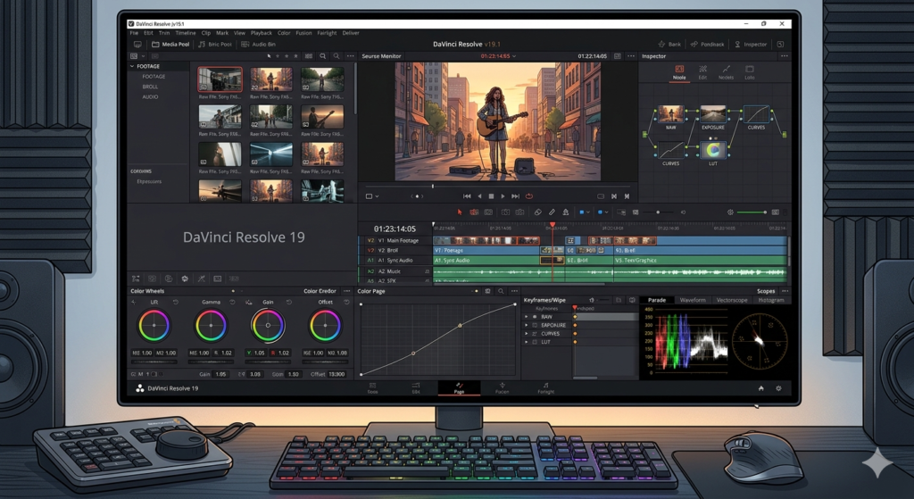Image resolution: width=914 pixels, height=499 pixels.
Task: Reset the Gamma color wheel
Action: click(x=232, y=302)
